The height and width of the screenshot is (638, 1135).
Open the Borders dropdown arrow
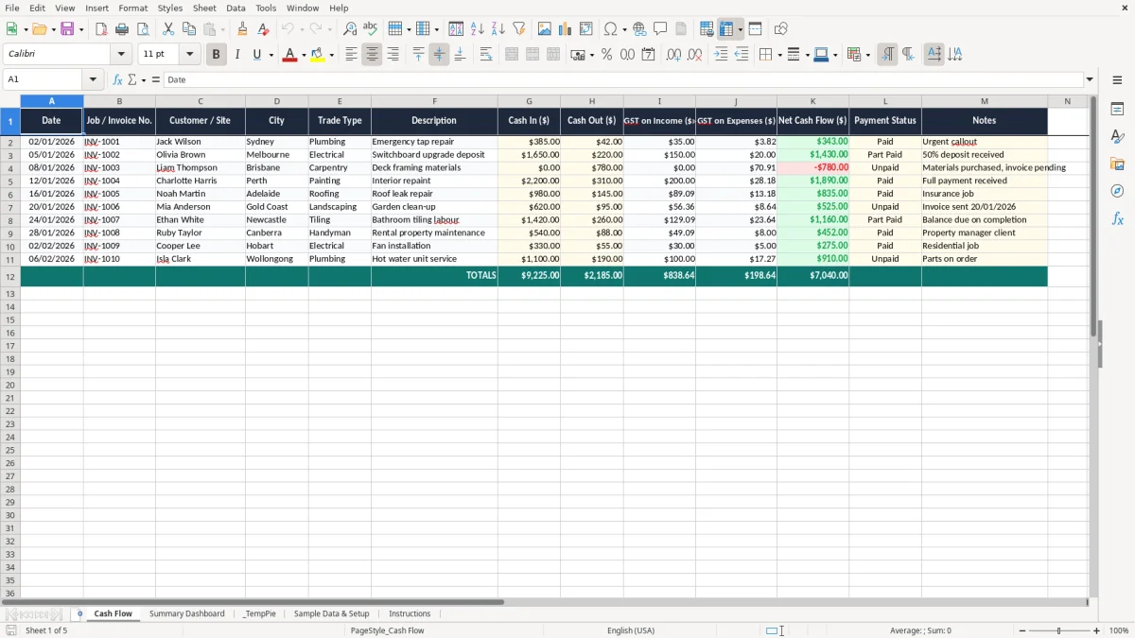782,55
